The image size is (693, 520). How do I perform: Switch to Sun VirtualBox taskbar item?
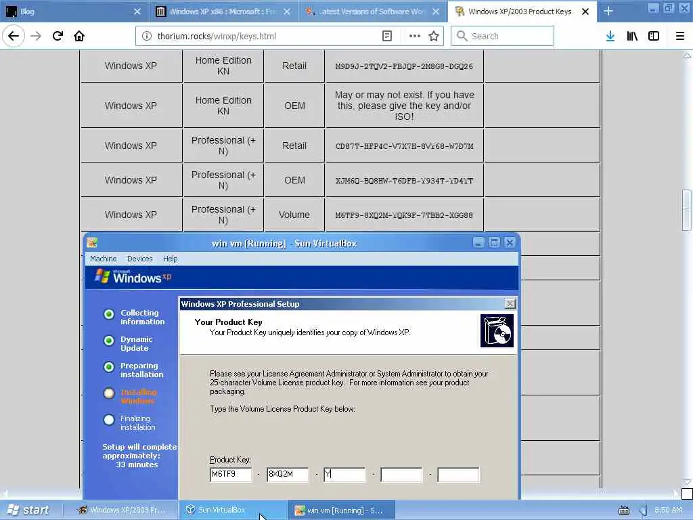click(233, 511)
